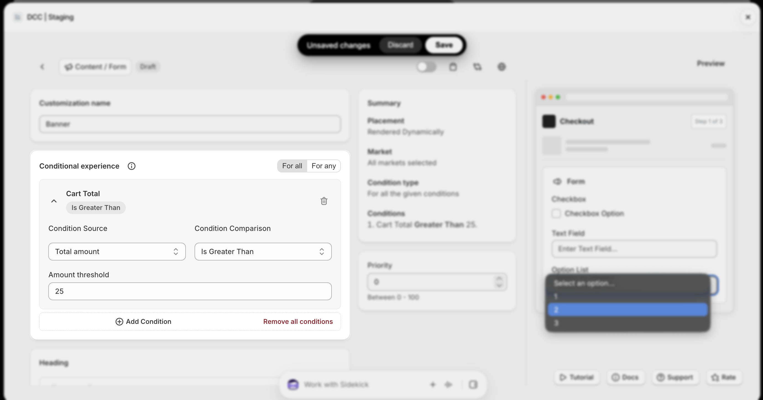Choose option 1 in preview list
The height and width of the screenshot is (400, 763).
[x=628, y=296]
